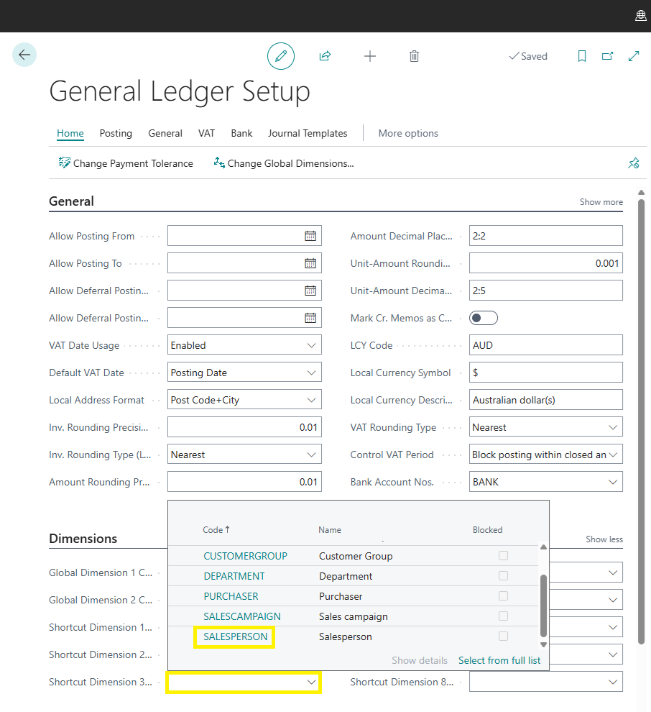651x712 pixels.
Task: Click the LCY Code input field
Action: [x=545, y=345]
